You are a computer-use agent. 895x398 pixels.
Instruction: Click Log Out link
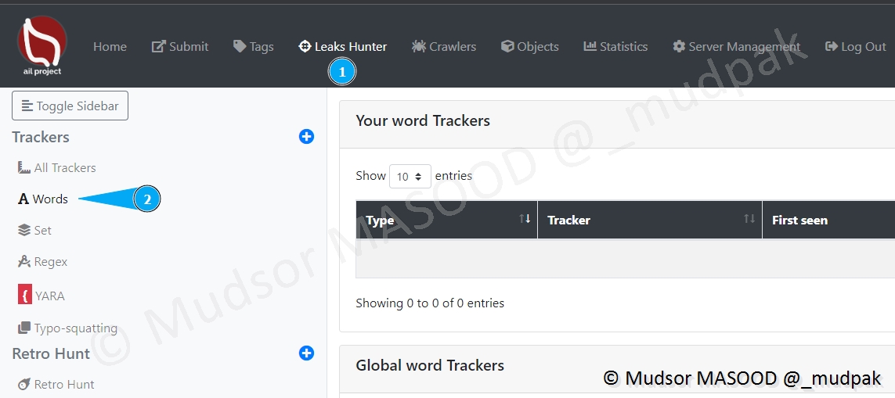click(x=856, y=47)
